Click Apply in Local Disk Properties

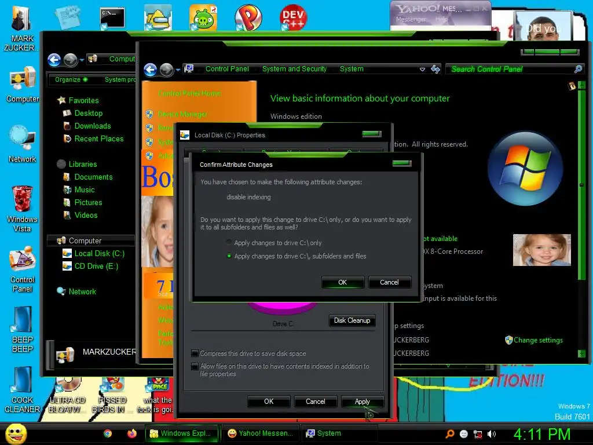pyautogui.click(x=363, y=402)
